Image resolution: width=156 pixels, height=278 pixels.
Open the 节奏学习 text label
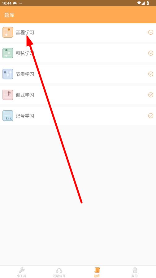[x=25, y=74]
